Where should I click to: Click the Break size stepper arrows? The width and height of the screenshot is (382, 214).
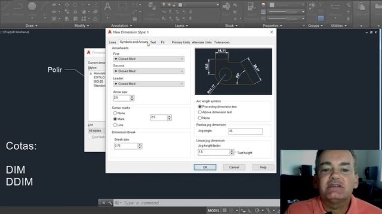(140, 146)
